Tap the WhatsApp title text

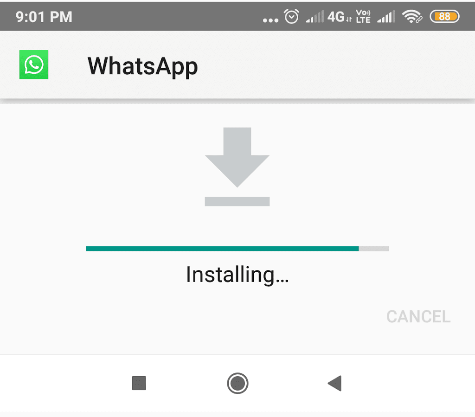pos(143,66)
